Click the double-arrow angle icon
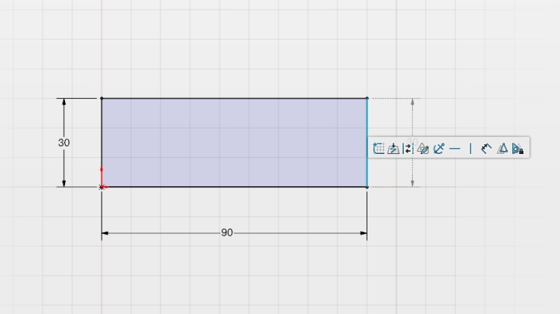Image resolution: width=560 pixels, height=314 pixels. pos(486,148)
